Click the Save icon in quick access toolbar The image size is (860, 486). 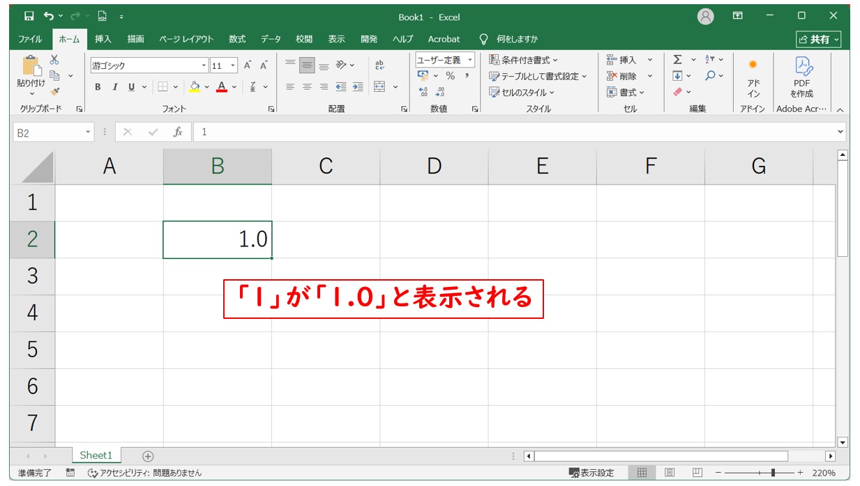pyautogui.click(x=29, y=16)
